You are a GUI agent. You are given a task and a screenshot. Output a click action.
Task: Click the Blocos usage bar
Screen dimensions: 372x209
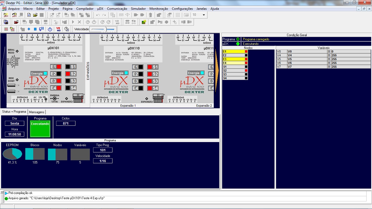tap(35, 154)
